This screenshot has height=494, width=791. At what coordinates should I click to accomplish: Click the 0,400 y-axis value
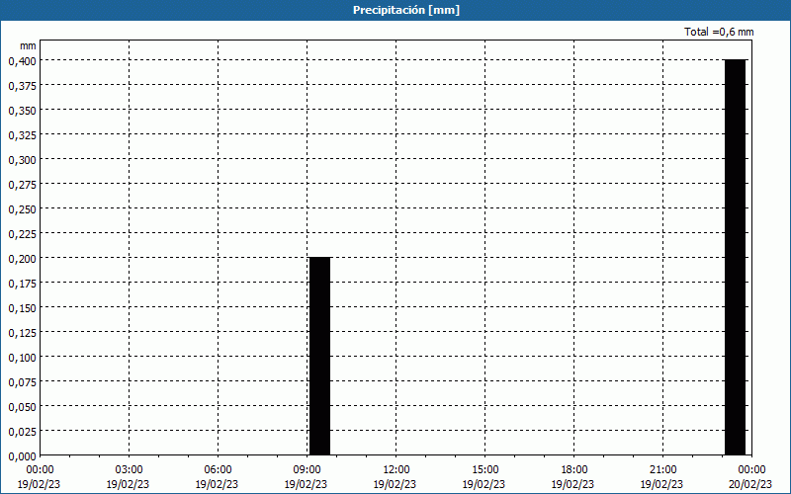point(22,61)
